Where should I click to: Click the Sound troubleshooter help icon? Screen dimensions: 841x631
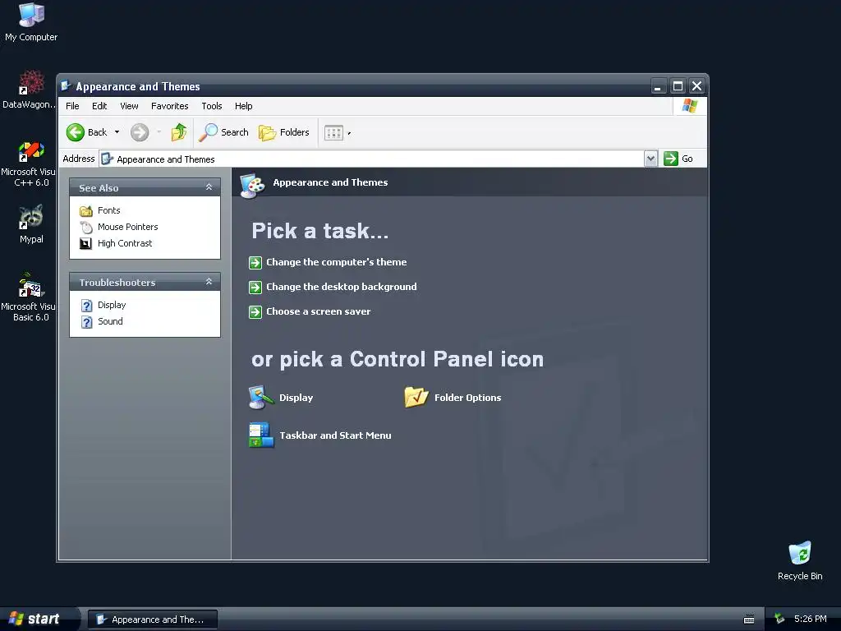[86, 322]
